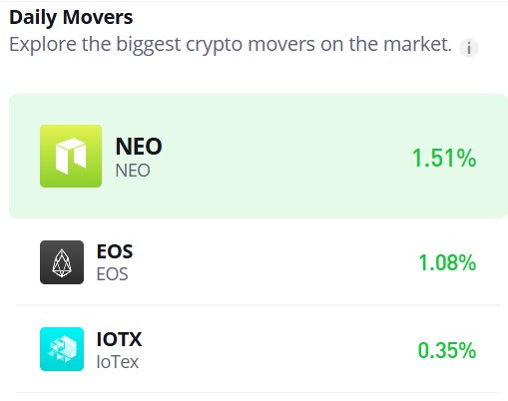Viewport: 508px width, 401px height.
Task: Click the Daily Movers heading
Action: coord(71,17)
